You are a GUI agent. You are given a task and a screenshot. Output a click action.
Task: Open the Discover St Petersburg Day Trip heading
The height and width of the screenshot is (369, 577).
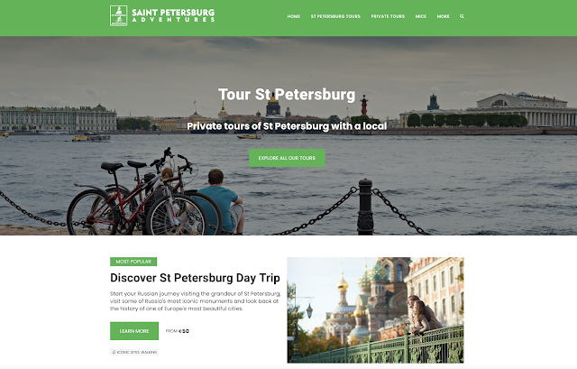coord(195,278)
